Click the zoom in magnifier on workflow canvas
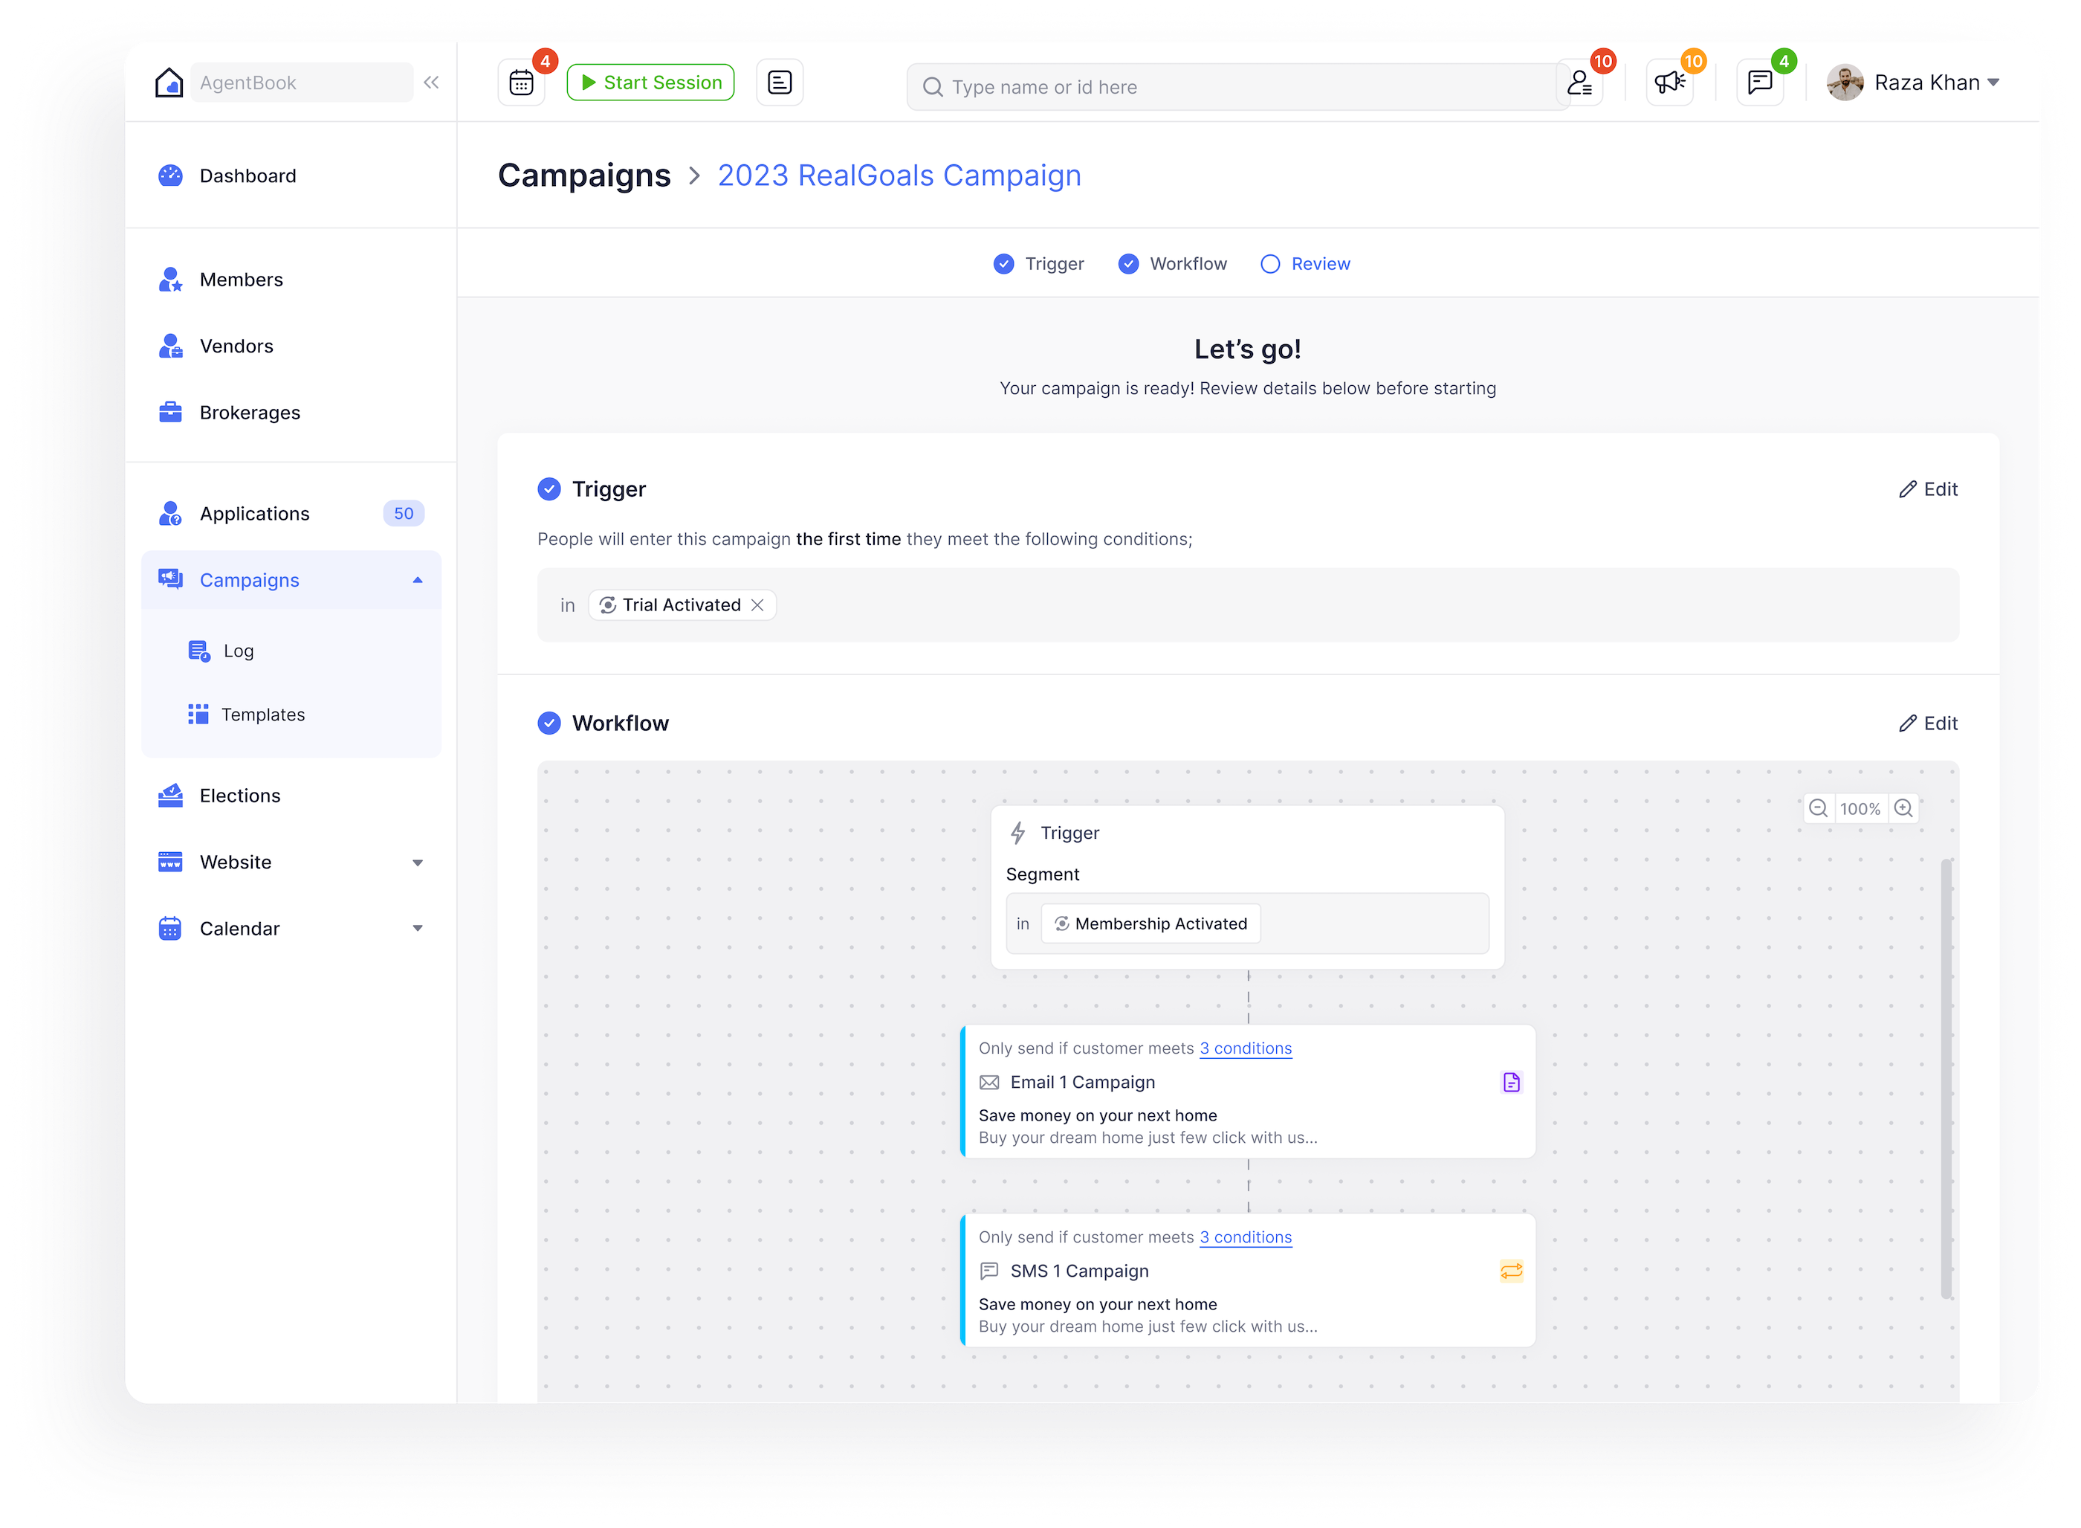The image size is (2081, 1528). click(1903, 808)
